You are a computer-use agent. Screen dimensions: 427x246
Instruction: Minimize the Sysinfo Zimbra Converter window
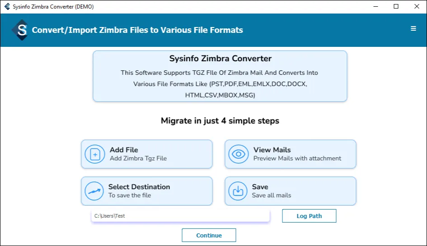(x=375, y=7)
